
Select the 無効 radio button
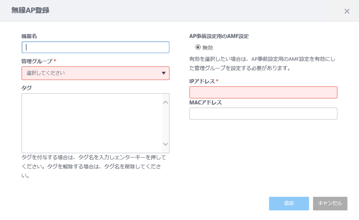[x=198, y=47]
